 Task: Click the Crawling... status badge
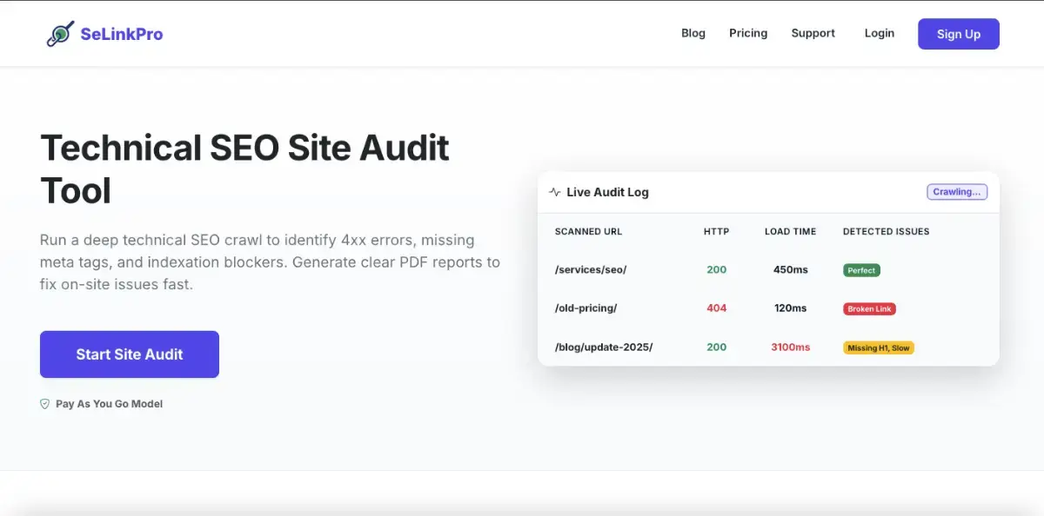click(x=957, y=192)
